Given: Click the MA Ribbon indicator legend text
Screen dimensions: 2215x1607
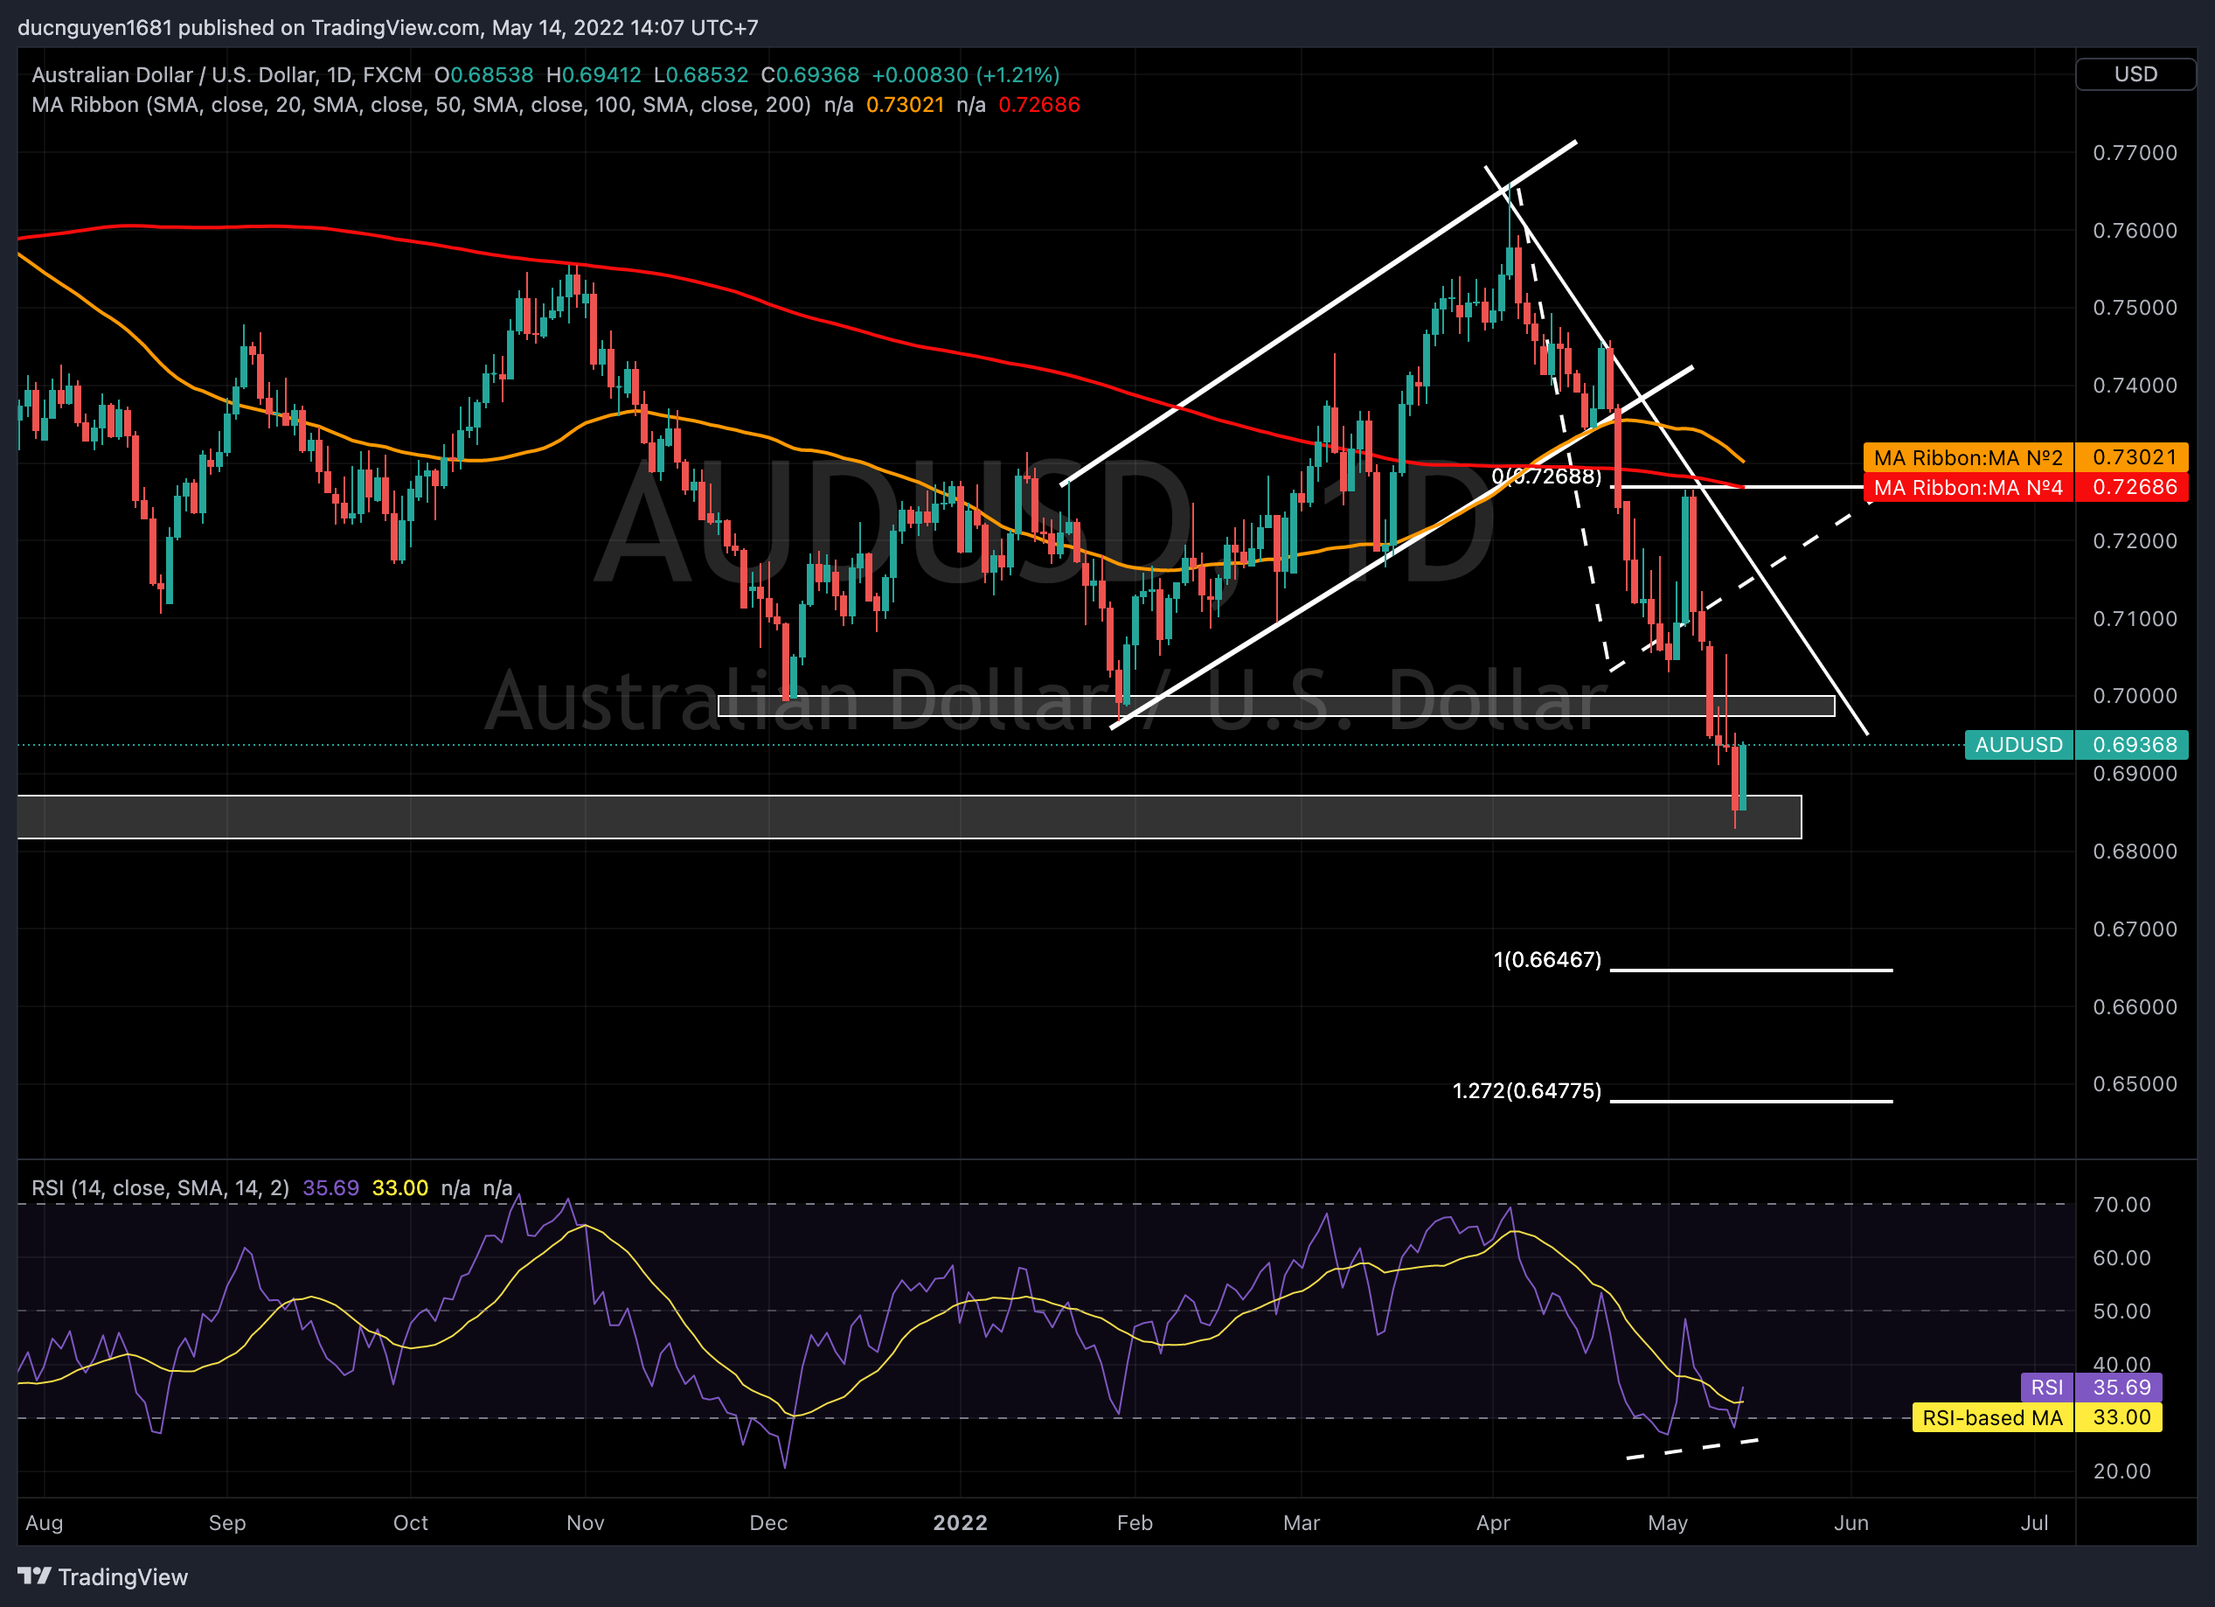Looking at the screenshot, I should 421,105.
